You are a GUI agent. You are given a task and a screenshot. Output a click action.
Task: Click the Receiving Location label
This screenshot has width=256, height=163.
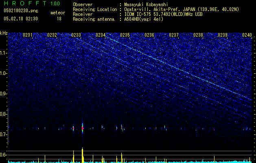(95, 10)
